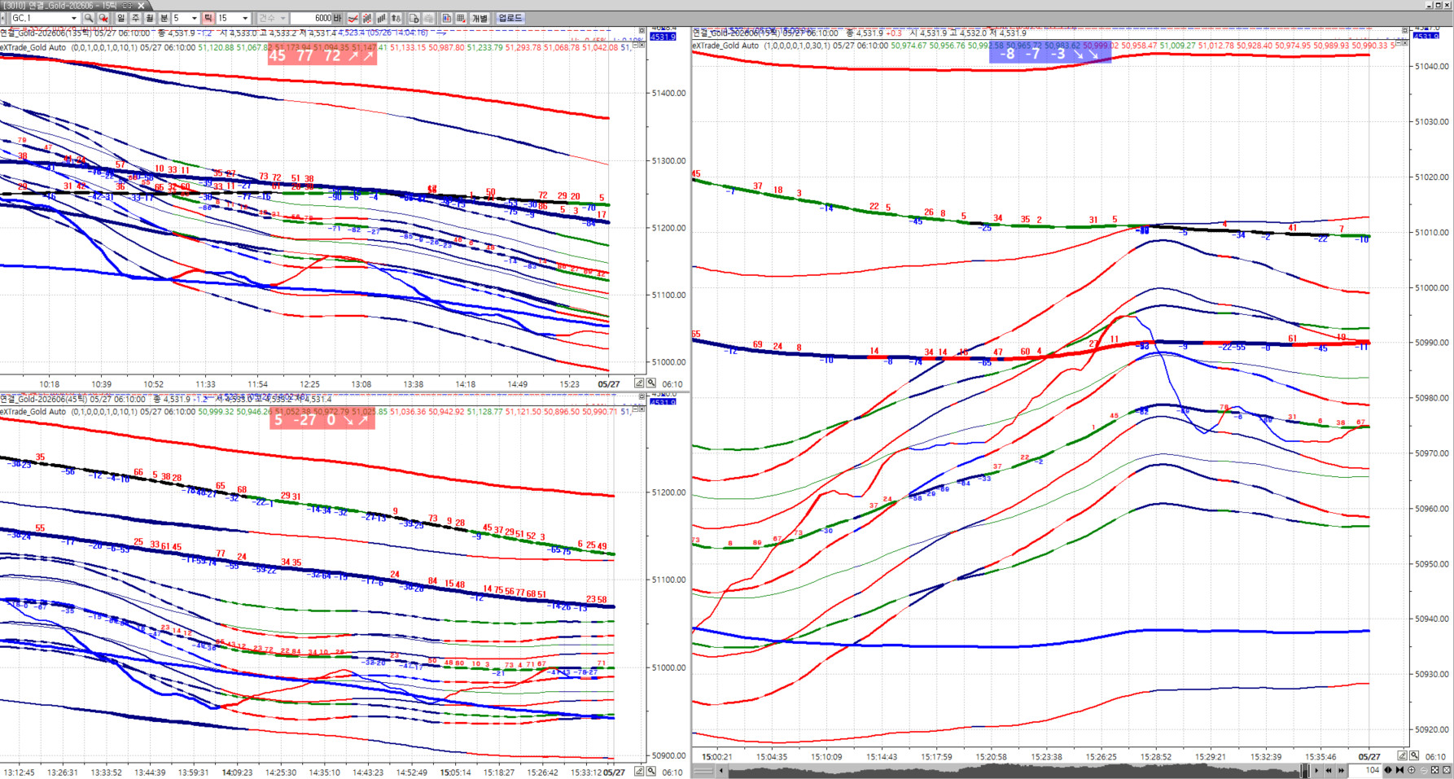Click the eXTrade_Gold Auto label in top-left chart
Image resolution: width=1454 pixels, height=779 pixels.
(x=34, y=47)
